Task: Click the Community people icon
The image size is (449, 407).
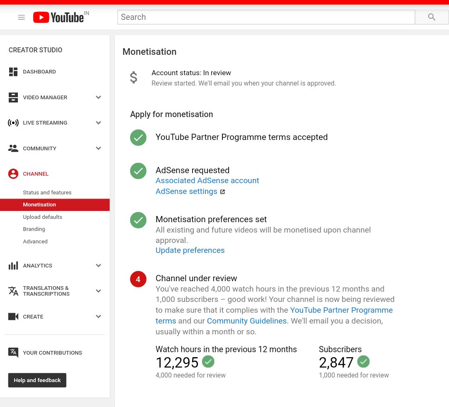Action: pos(13,148)
